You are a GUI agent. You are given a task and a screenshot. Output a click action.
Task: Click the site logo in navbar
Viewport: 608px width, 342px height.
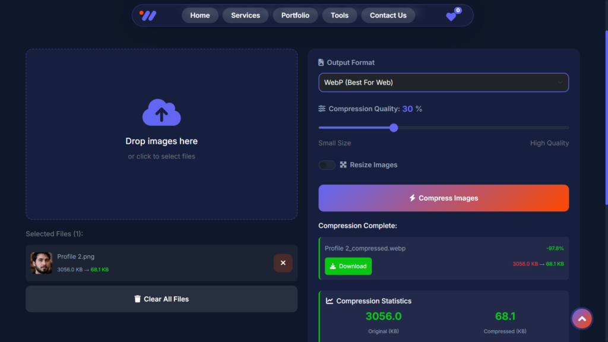pyautogui.click(x=148, y=15)
